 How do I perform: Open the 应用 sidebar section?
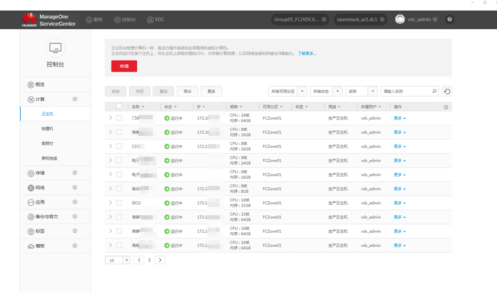tap(55, 203)
